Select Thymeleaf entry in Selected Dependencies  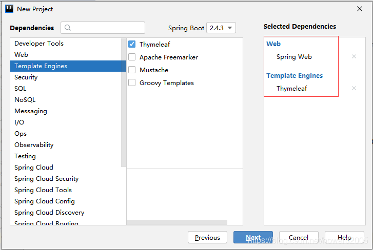click(x=291, y=89)
